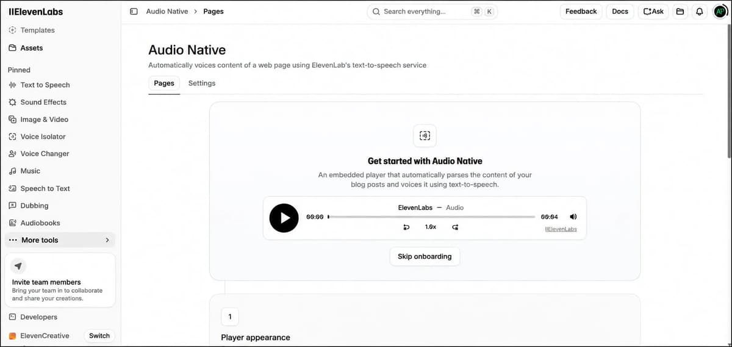Viewport: 732px width, 347px height.
Task: Open Text to Speech label
Action: [45, 85]
